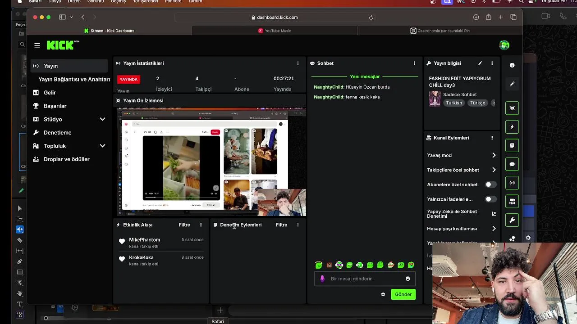577x324 pixels.
Task: Click the info icon in right rail
Action: click(x=512, y=65)
